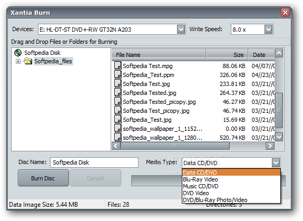Choose DVD Video media type
The height and width of the screenshot is (221, 303).
pyautogui.click(x=231, y=193)
